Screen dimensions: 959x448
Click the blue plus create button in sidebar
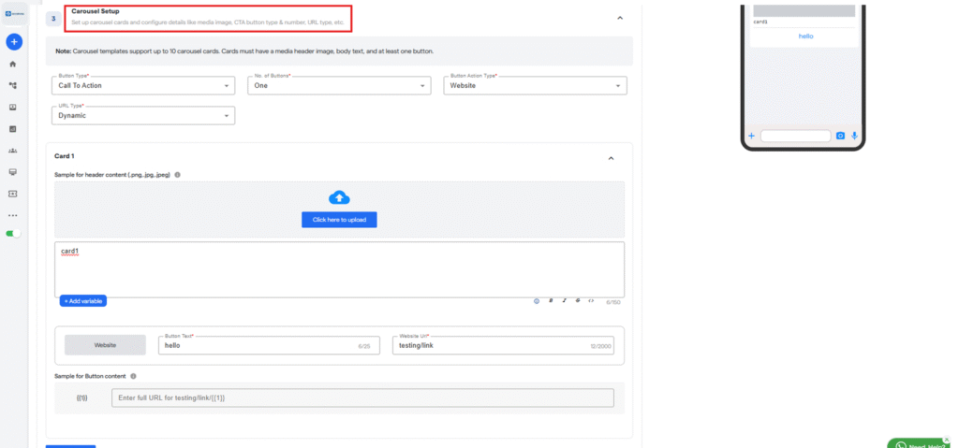tap(13, 42)
